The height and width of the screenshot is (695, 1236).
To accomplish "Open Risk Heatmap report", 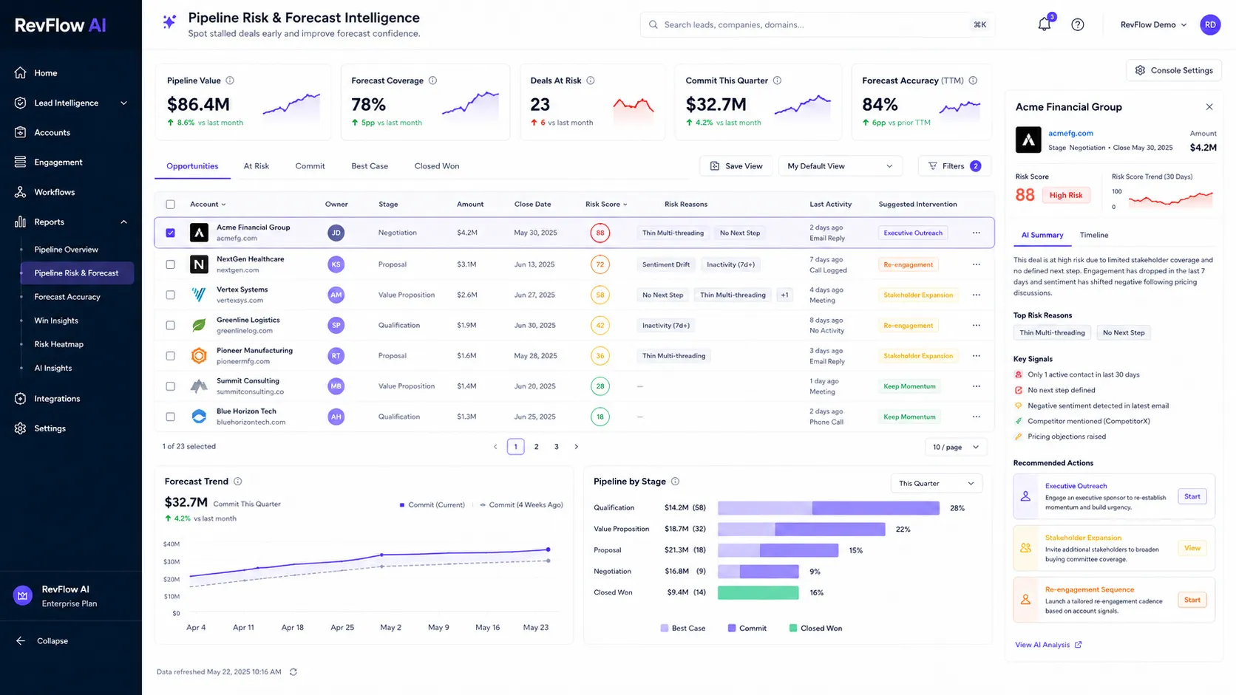I will pos(58,344).
